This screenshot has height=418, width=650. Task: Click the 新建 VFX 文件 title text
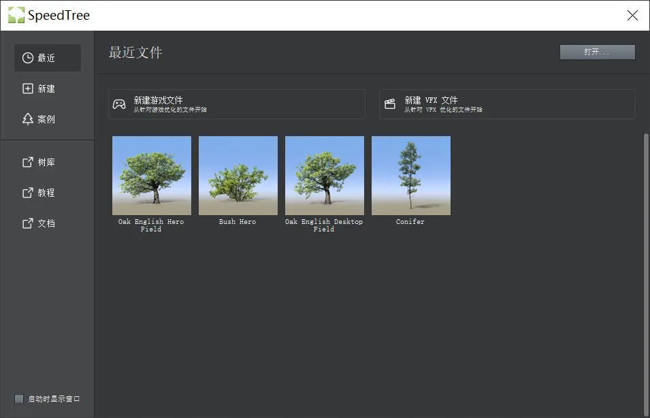[431, 100]
